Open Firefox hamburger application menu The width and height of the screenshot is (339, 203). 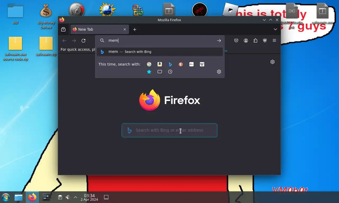(x=274, y=40)
